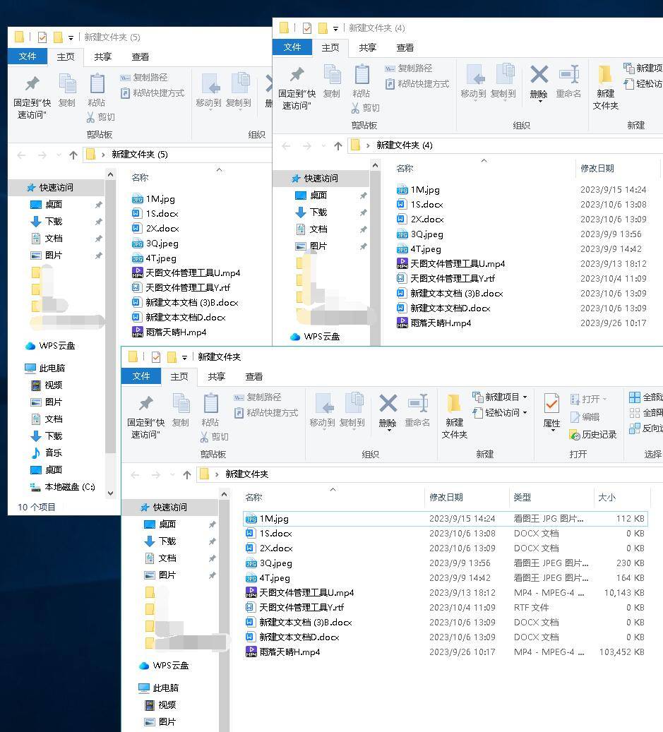Open quick access toolbar dropdown in 新建文件夹 (4)
Screen dimensions: 663x732
tap(335, 29)
